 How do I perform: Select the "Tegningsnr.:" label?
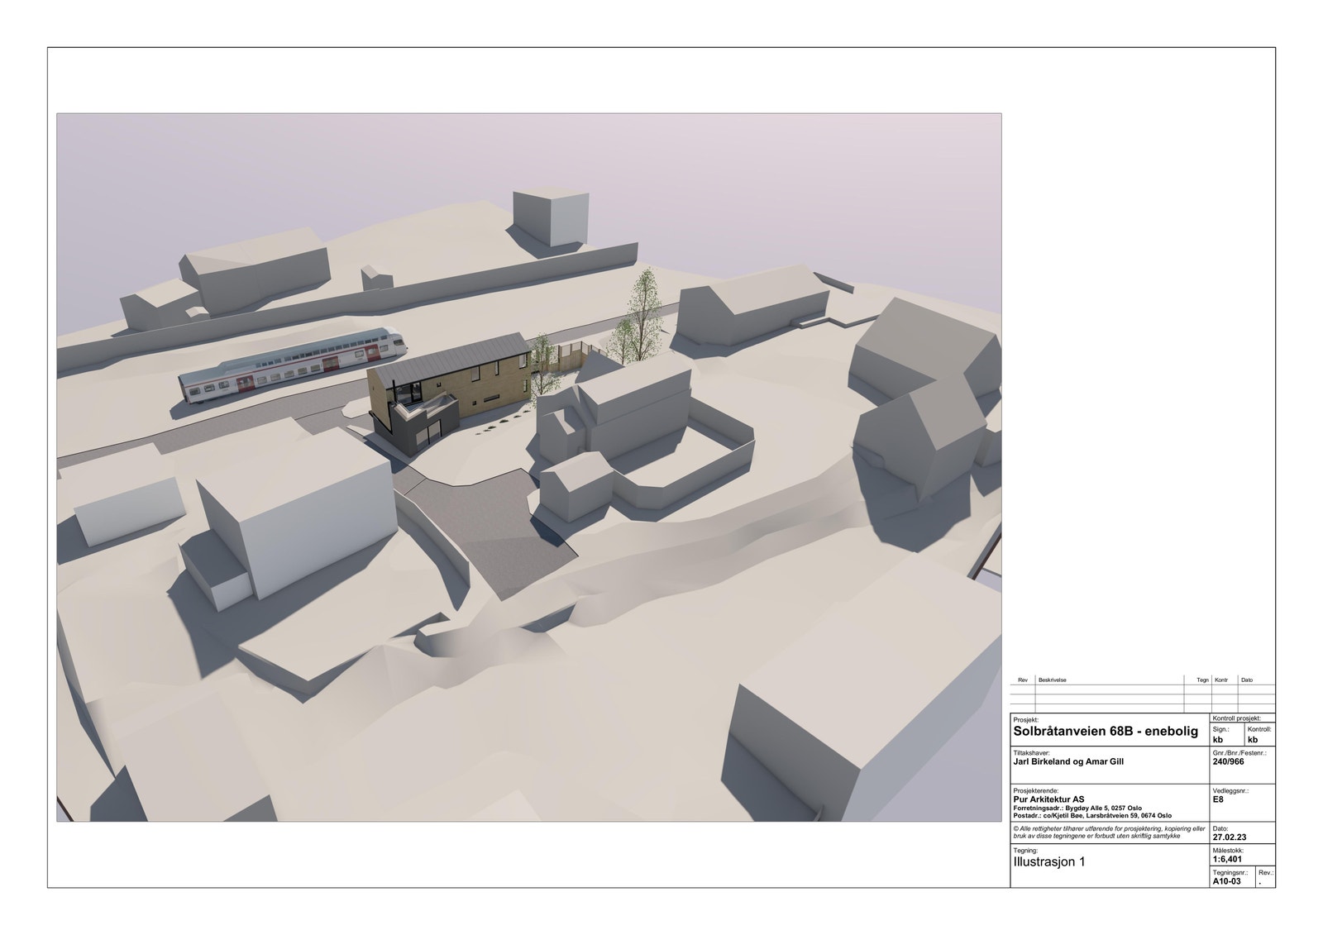click(1230, 872)
